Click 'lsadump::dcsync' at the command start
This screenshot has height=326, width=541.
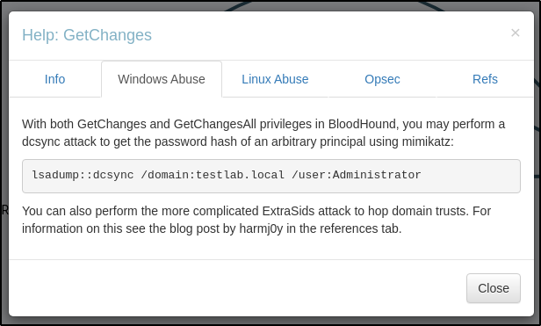coord(83,175)
